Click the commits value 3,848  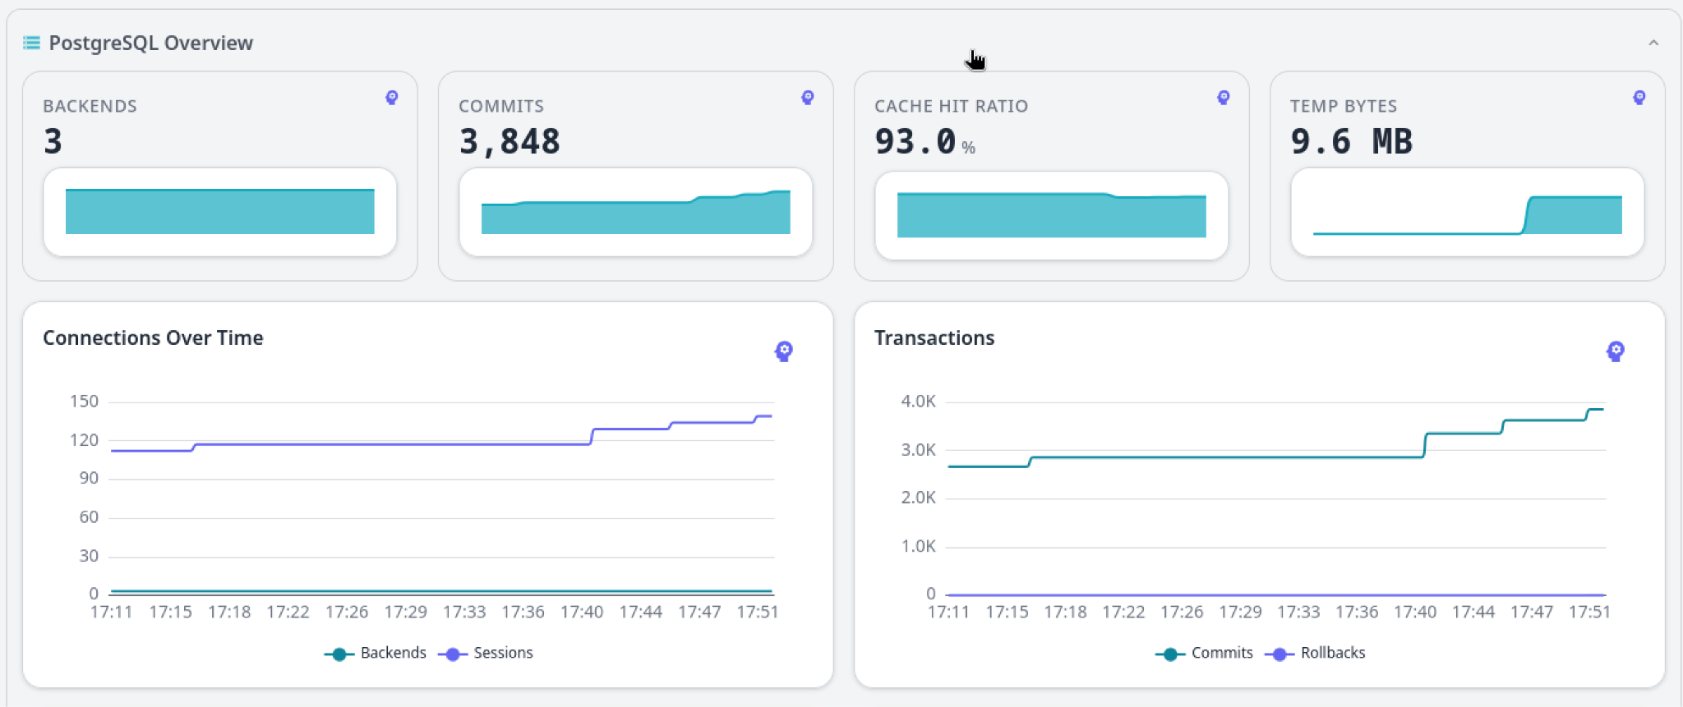point(510,141)
